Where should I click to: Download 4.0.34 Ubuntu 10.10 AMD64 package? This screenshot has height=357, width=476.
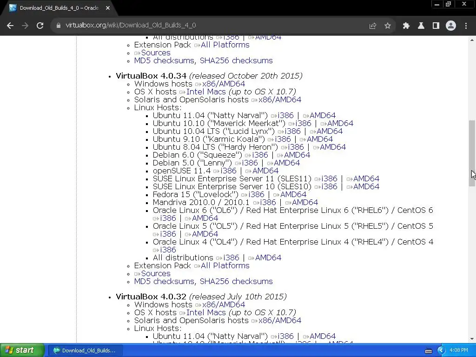coord(340,123)
